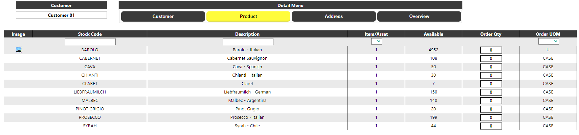The width and height of the screenshot is (579, 135).
Task: Sort by the Stock Code column header
Action: click(90, 34)
